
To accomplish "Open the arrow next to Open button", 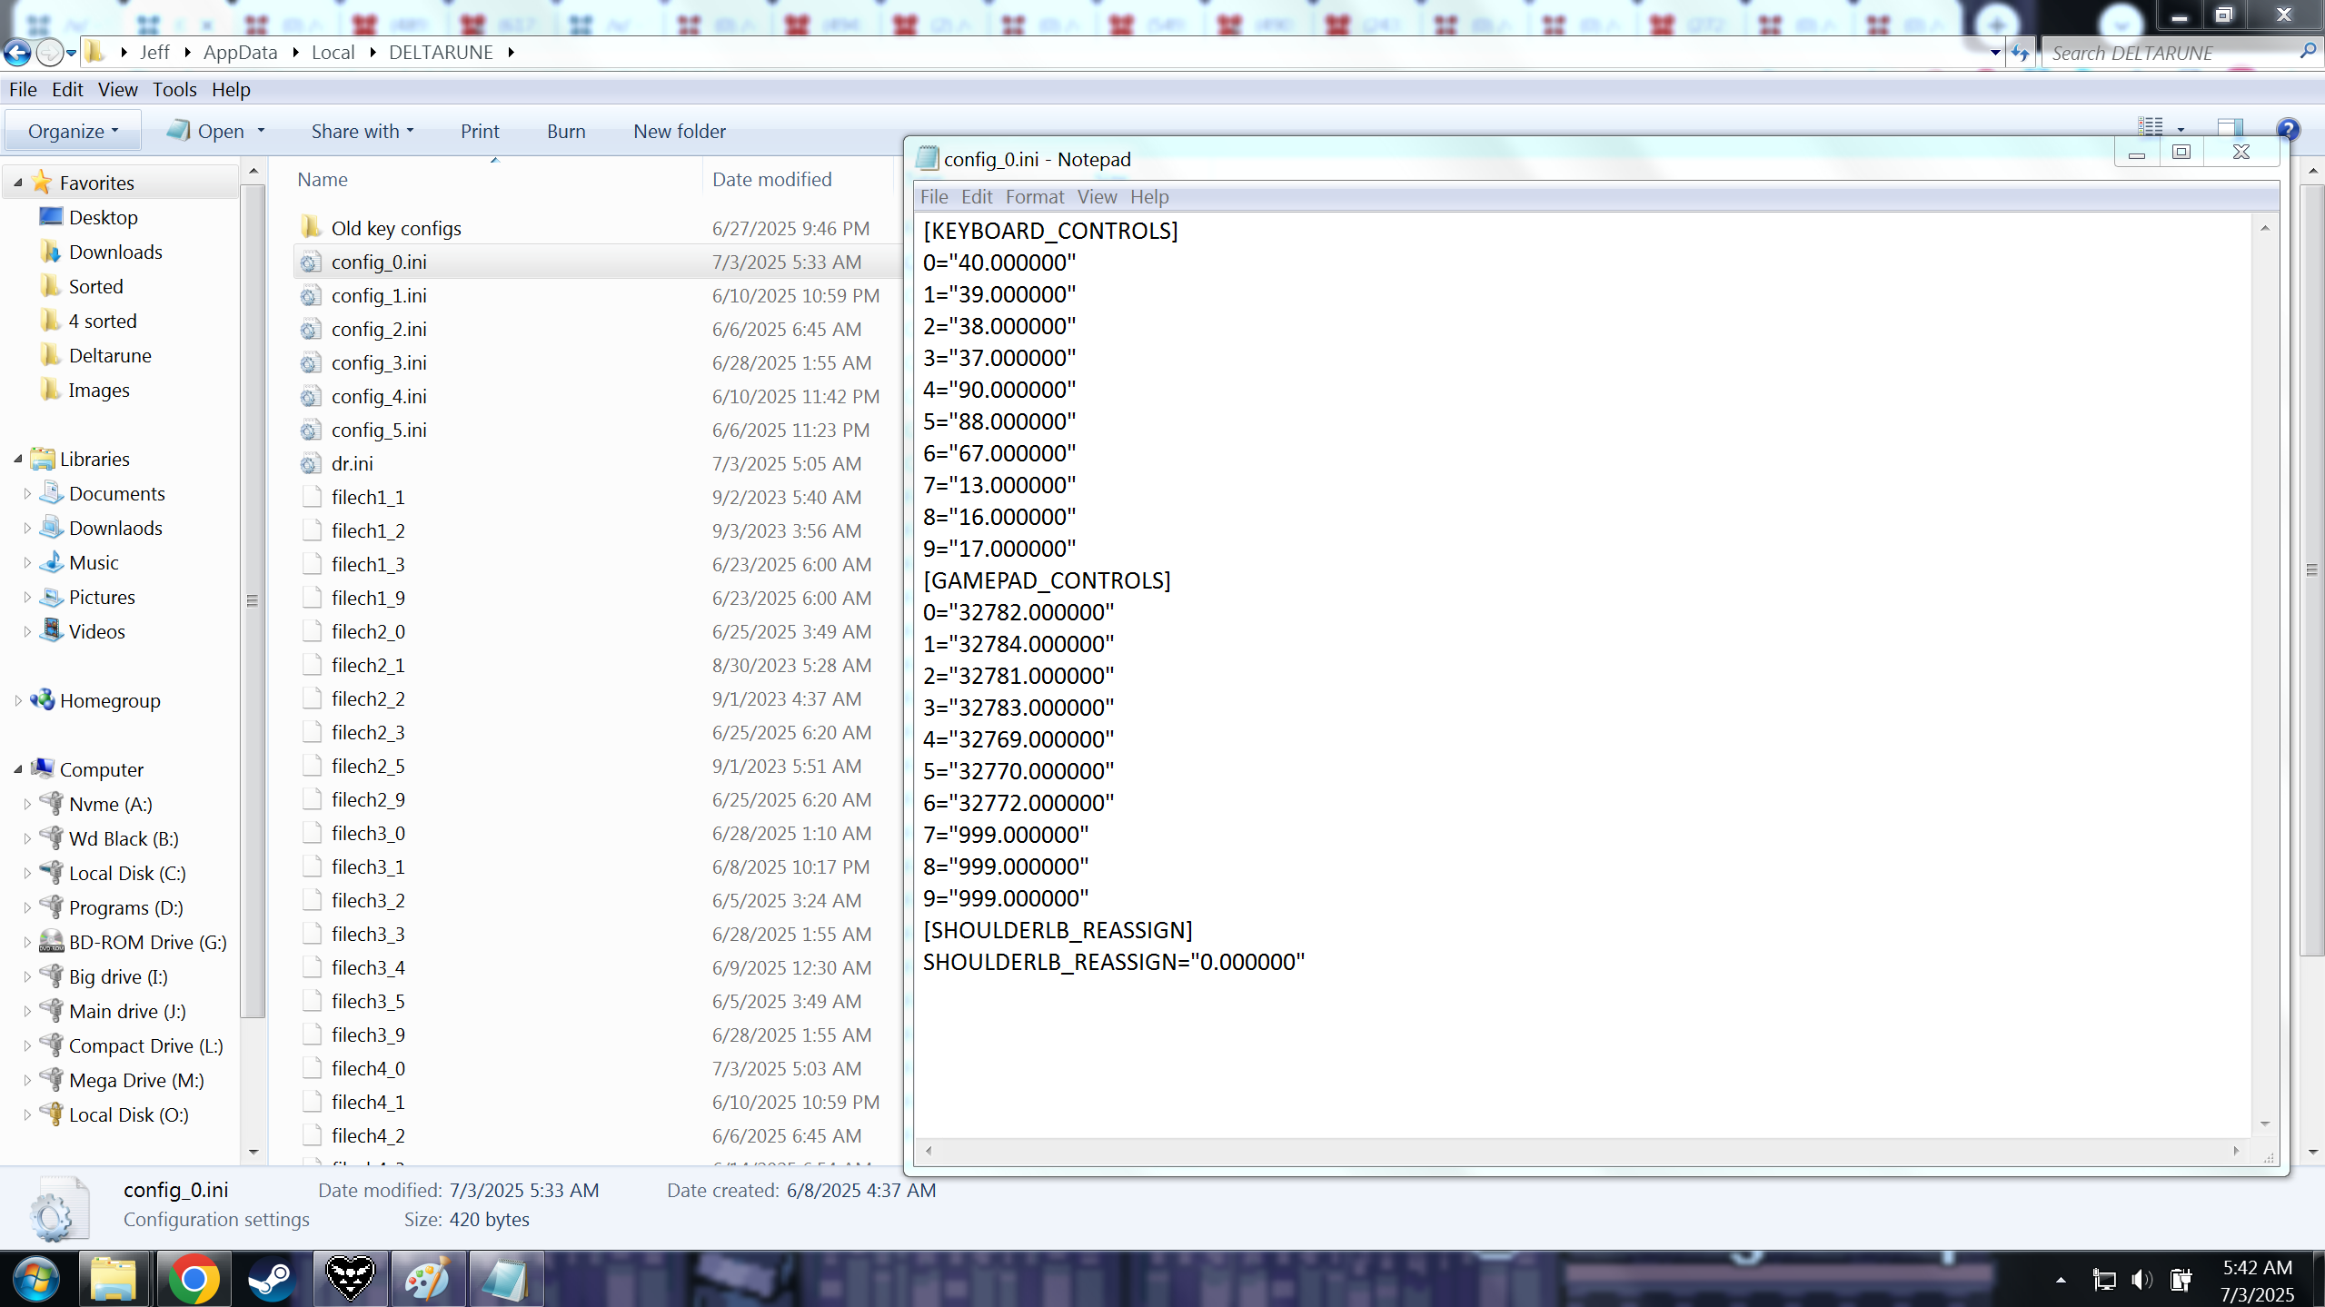I will tap(261, 131).
